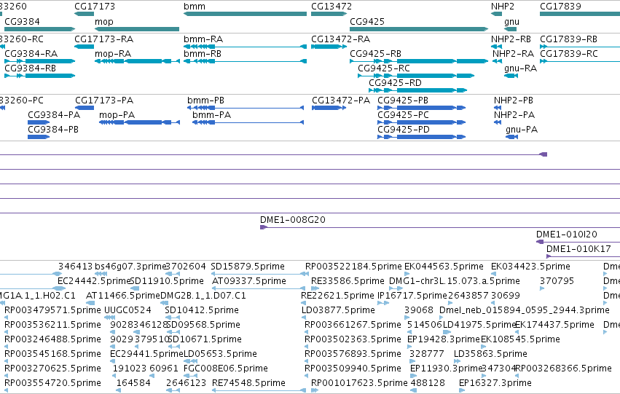
Task: Select transcript mop-RA
Action: (137, 61)
